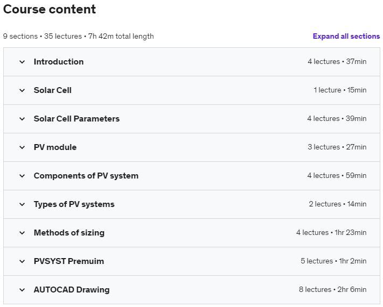Expand the Solar Cell section chevron
383x307 pixels.
22,90
